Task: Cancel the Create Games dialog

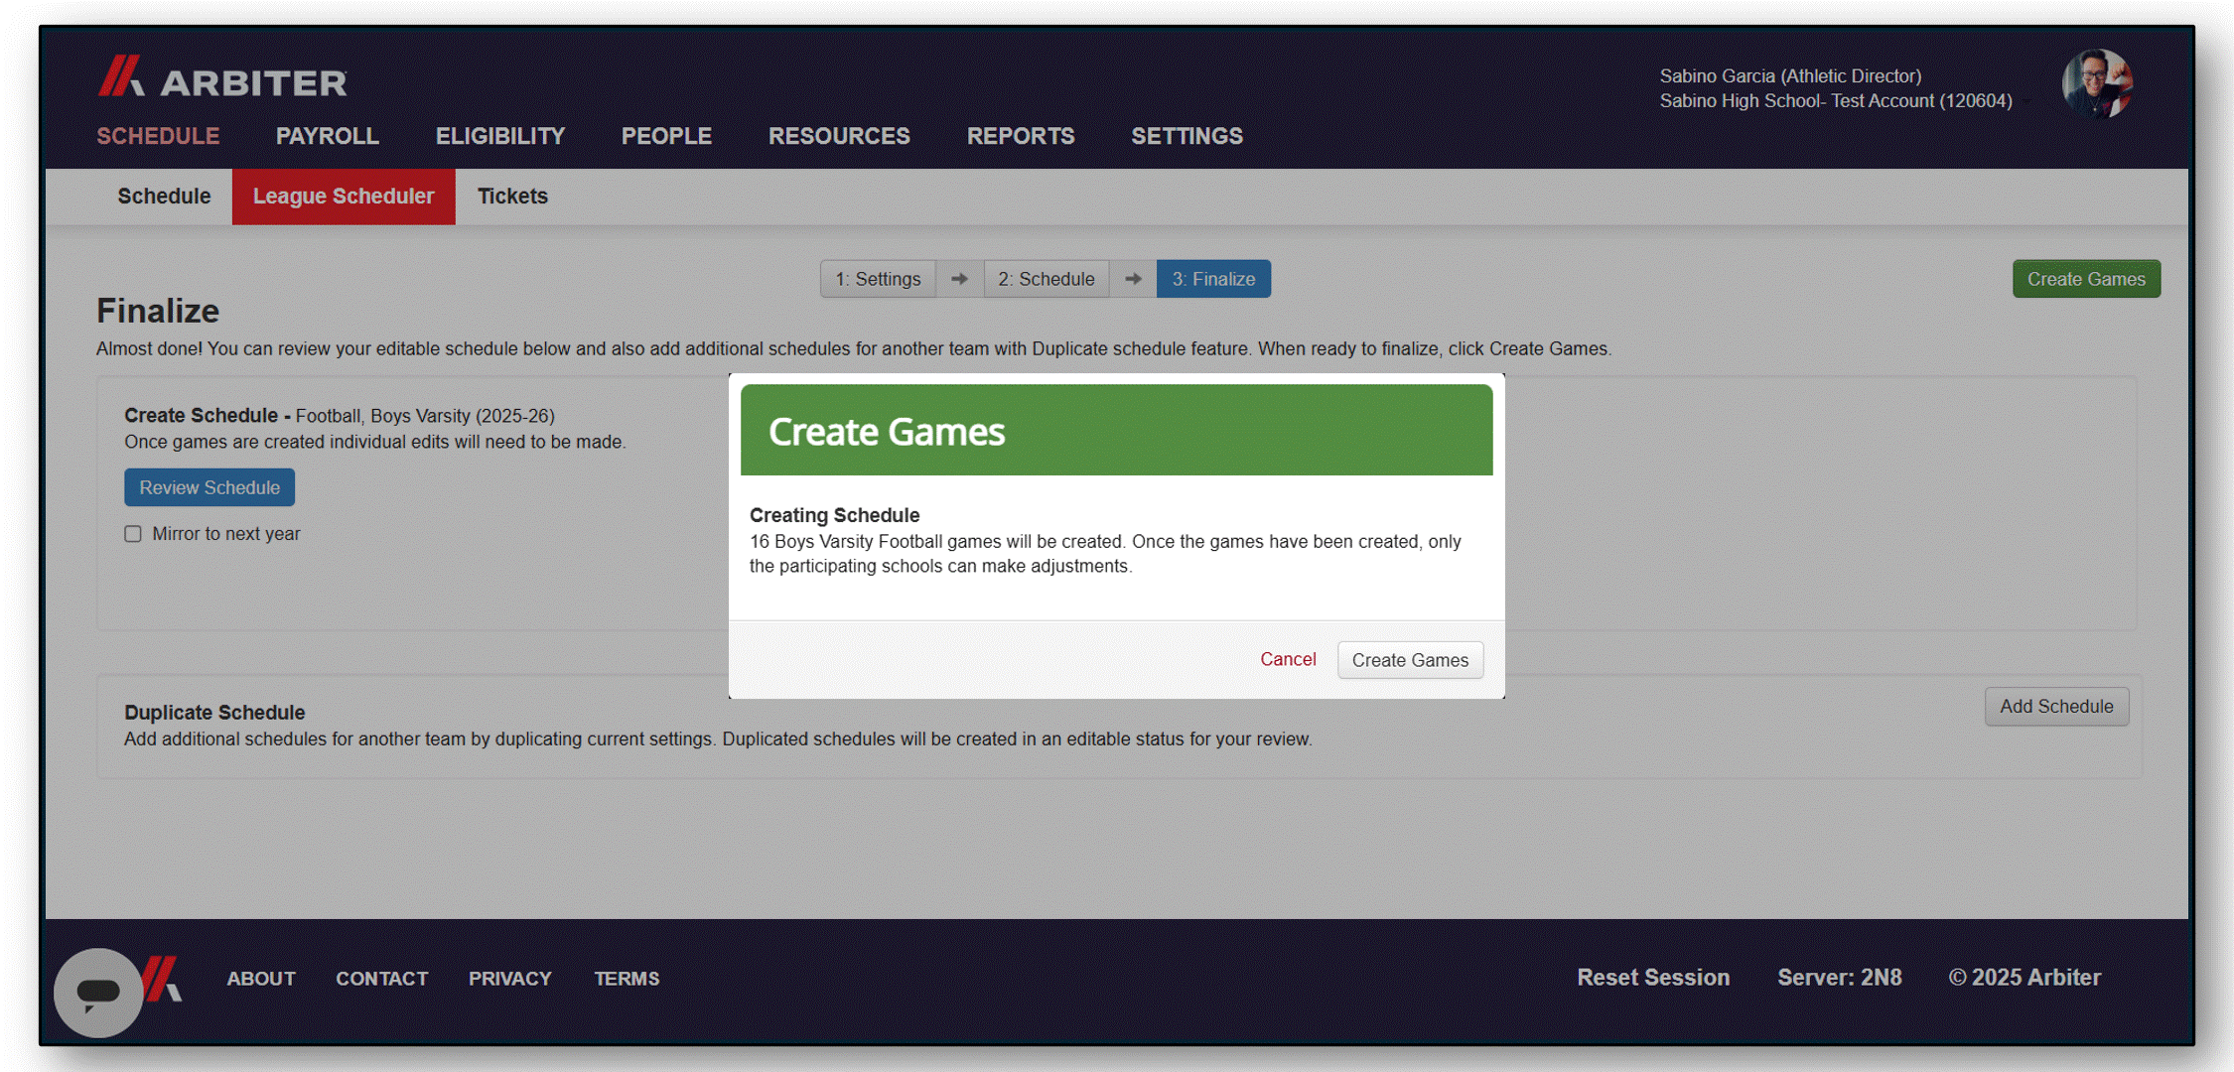Action: (1288, 659)
